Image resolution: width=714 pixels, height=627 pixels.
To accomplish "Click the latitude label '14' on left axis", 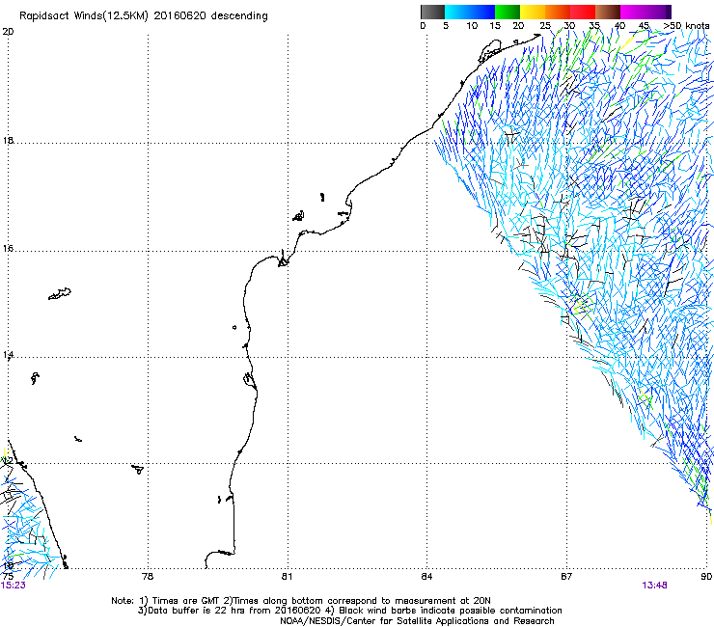I will [8, 355].
